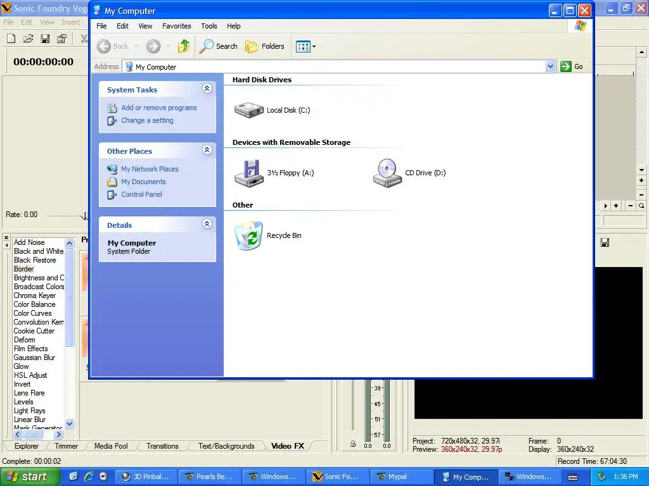Screen dimensions: 649x486
Task: Click FX list scroll down arrow
Action: point(70,423)
